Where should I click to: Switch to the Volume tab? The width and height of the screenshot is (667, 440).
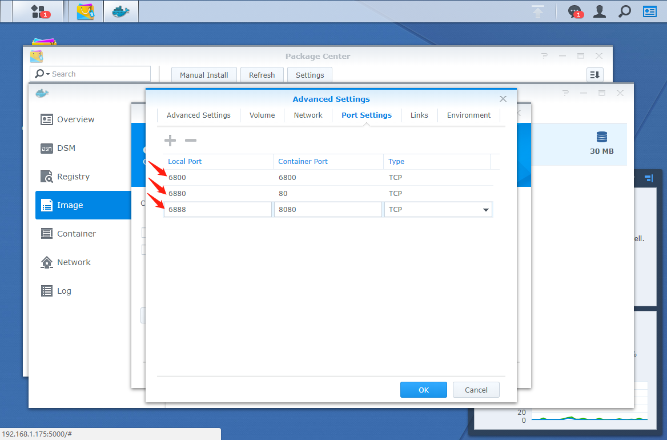coord(262,115)
